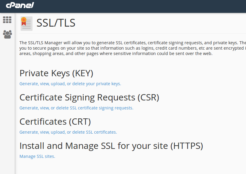The width and height of the screenshot is (246, 174).
Task: Click the SSL/TLS page title text
Action: pyautogui.click(x=56, y=23)
